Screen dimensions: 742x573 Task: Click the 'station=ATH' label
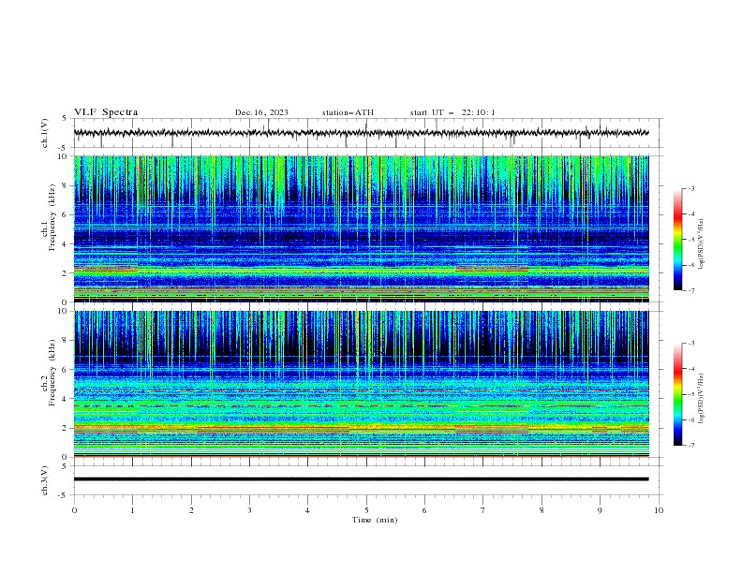[348, 112]
